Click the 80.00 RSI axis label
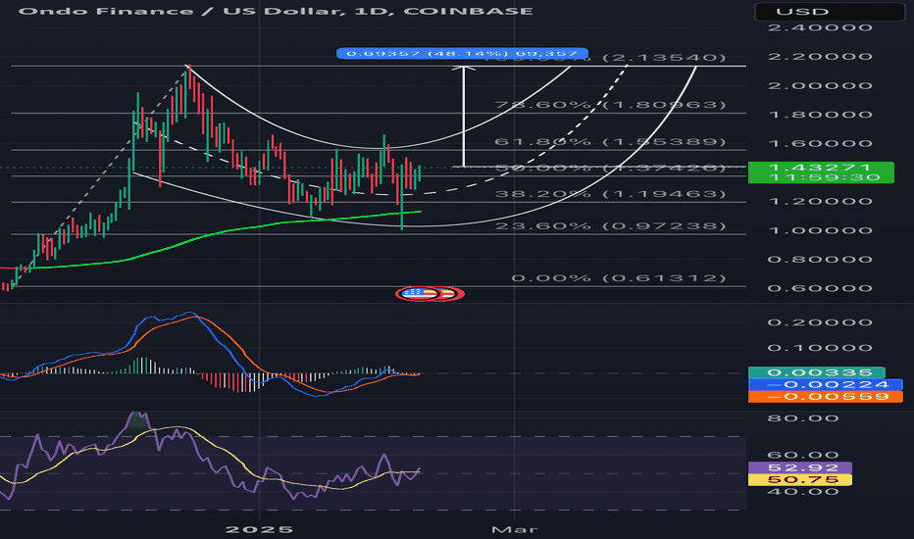The height and width of the screenshot is (539, 914). 804,418
